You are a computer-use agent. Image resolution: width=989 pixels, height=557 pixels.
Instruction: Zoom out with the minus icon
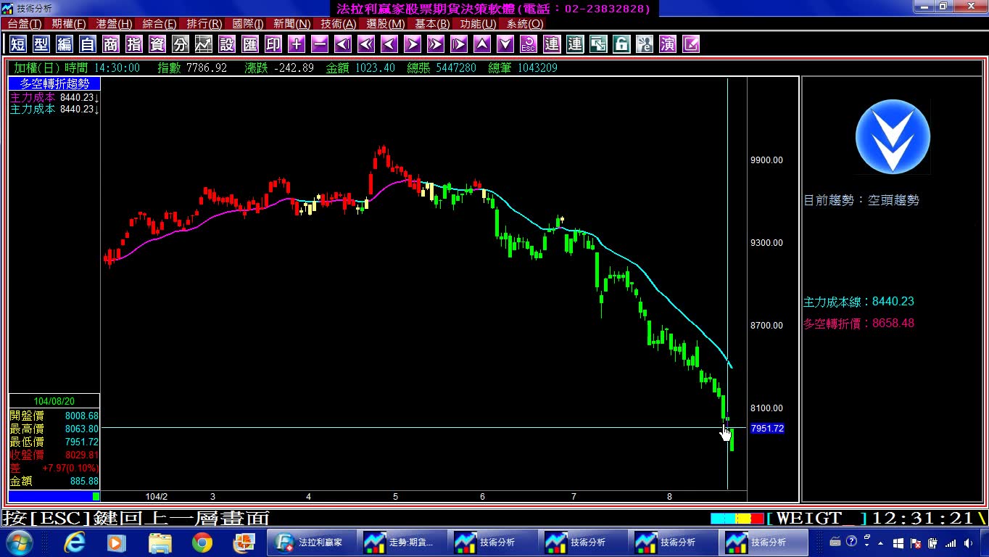[x=320, y=44]
